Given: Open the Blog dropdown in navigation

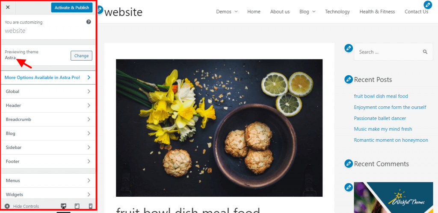Looking at the screenshot, I should pyautogui.click(x=307, y=12).
